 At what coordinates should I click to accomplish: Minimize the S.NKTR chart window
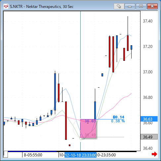[x=130, y=6]
